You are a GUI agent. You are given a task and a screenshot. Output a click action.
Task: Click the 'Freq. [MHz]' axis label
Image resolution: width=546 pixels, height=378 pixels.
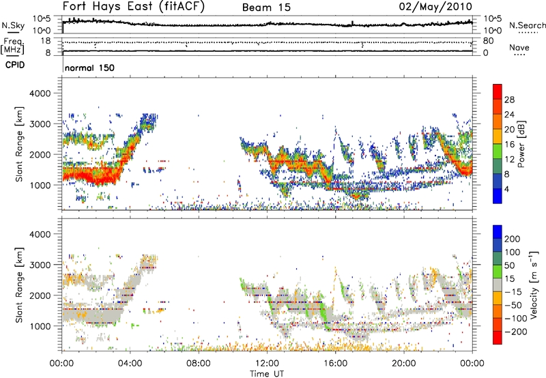[x=12, y=46]
